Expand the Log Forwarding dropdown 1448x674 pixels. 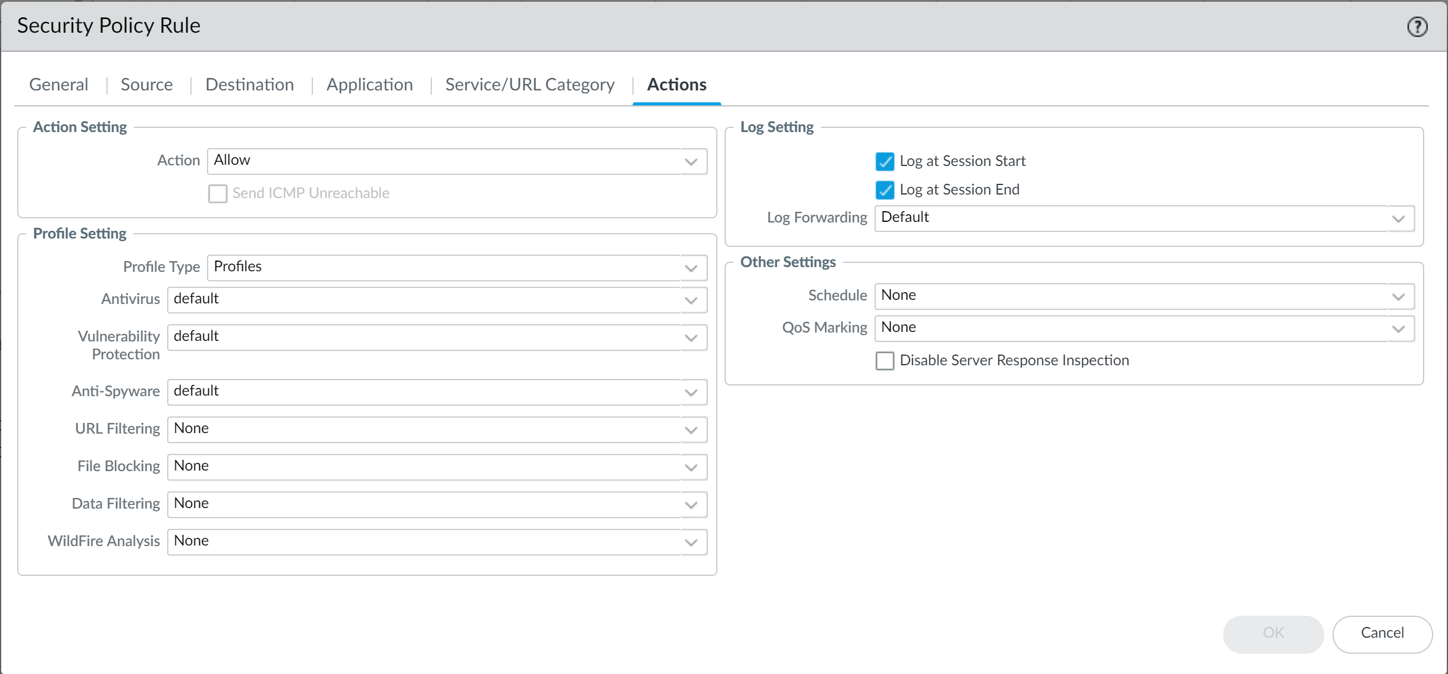(x=1398, y=218)
